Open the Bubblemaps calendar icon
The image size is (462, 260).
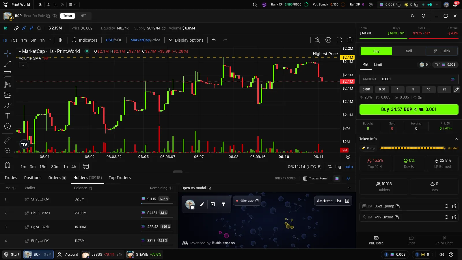213,204
